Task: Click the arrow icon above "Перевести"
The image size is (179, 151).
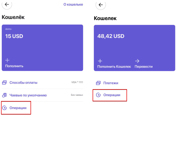Action: (x=137, y=61)
